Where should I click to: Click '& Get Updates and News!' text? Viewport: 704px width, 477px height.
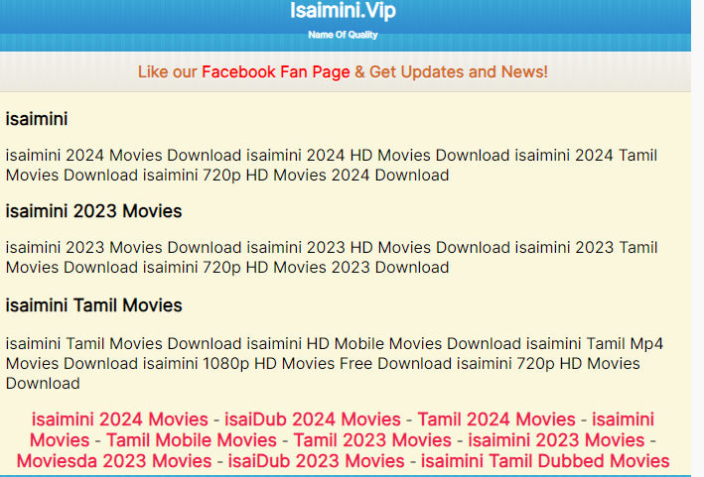pos(451,71)
